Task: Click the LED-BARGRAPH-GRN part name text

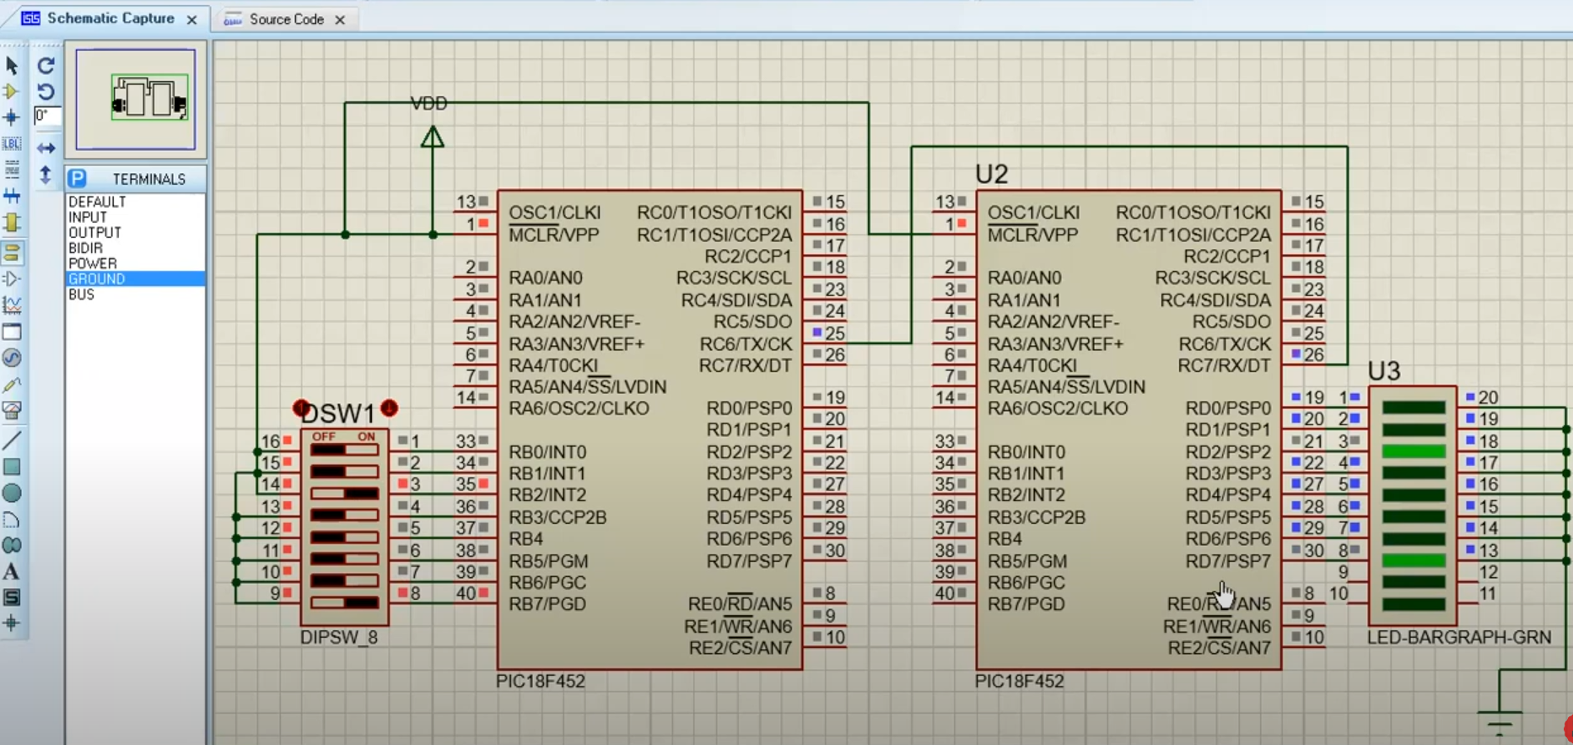Action: point(1459,637)
